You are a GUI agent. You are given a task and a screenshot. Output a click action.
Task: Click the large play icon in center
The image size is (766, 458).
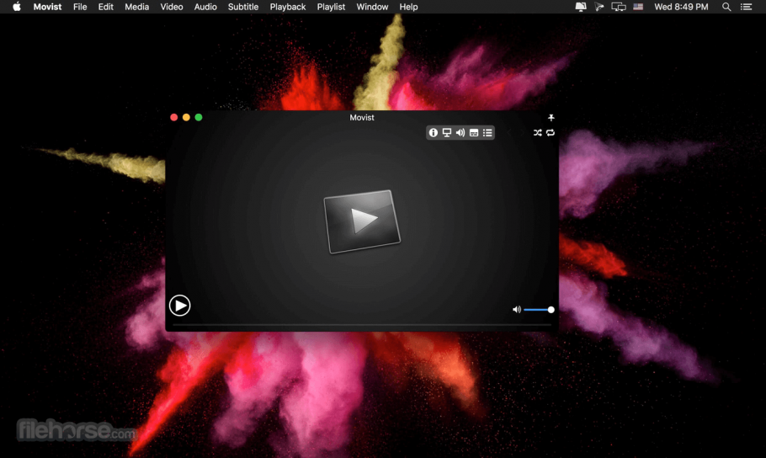pyautogui.click(x=361, y=221)
